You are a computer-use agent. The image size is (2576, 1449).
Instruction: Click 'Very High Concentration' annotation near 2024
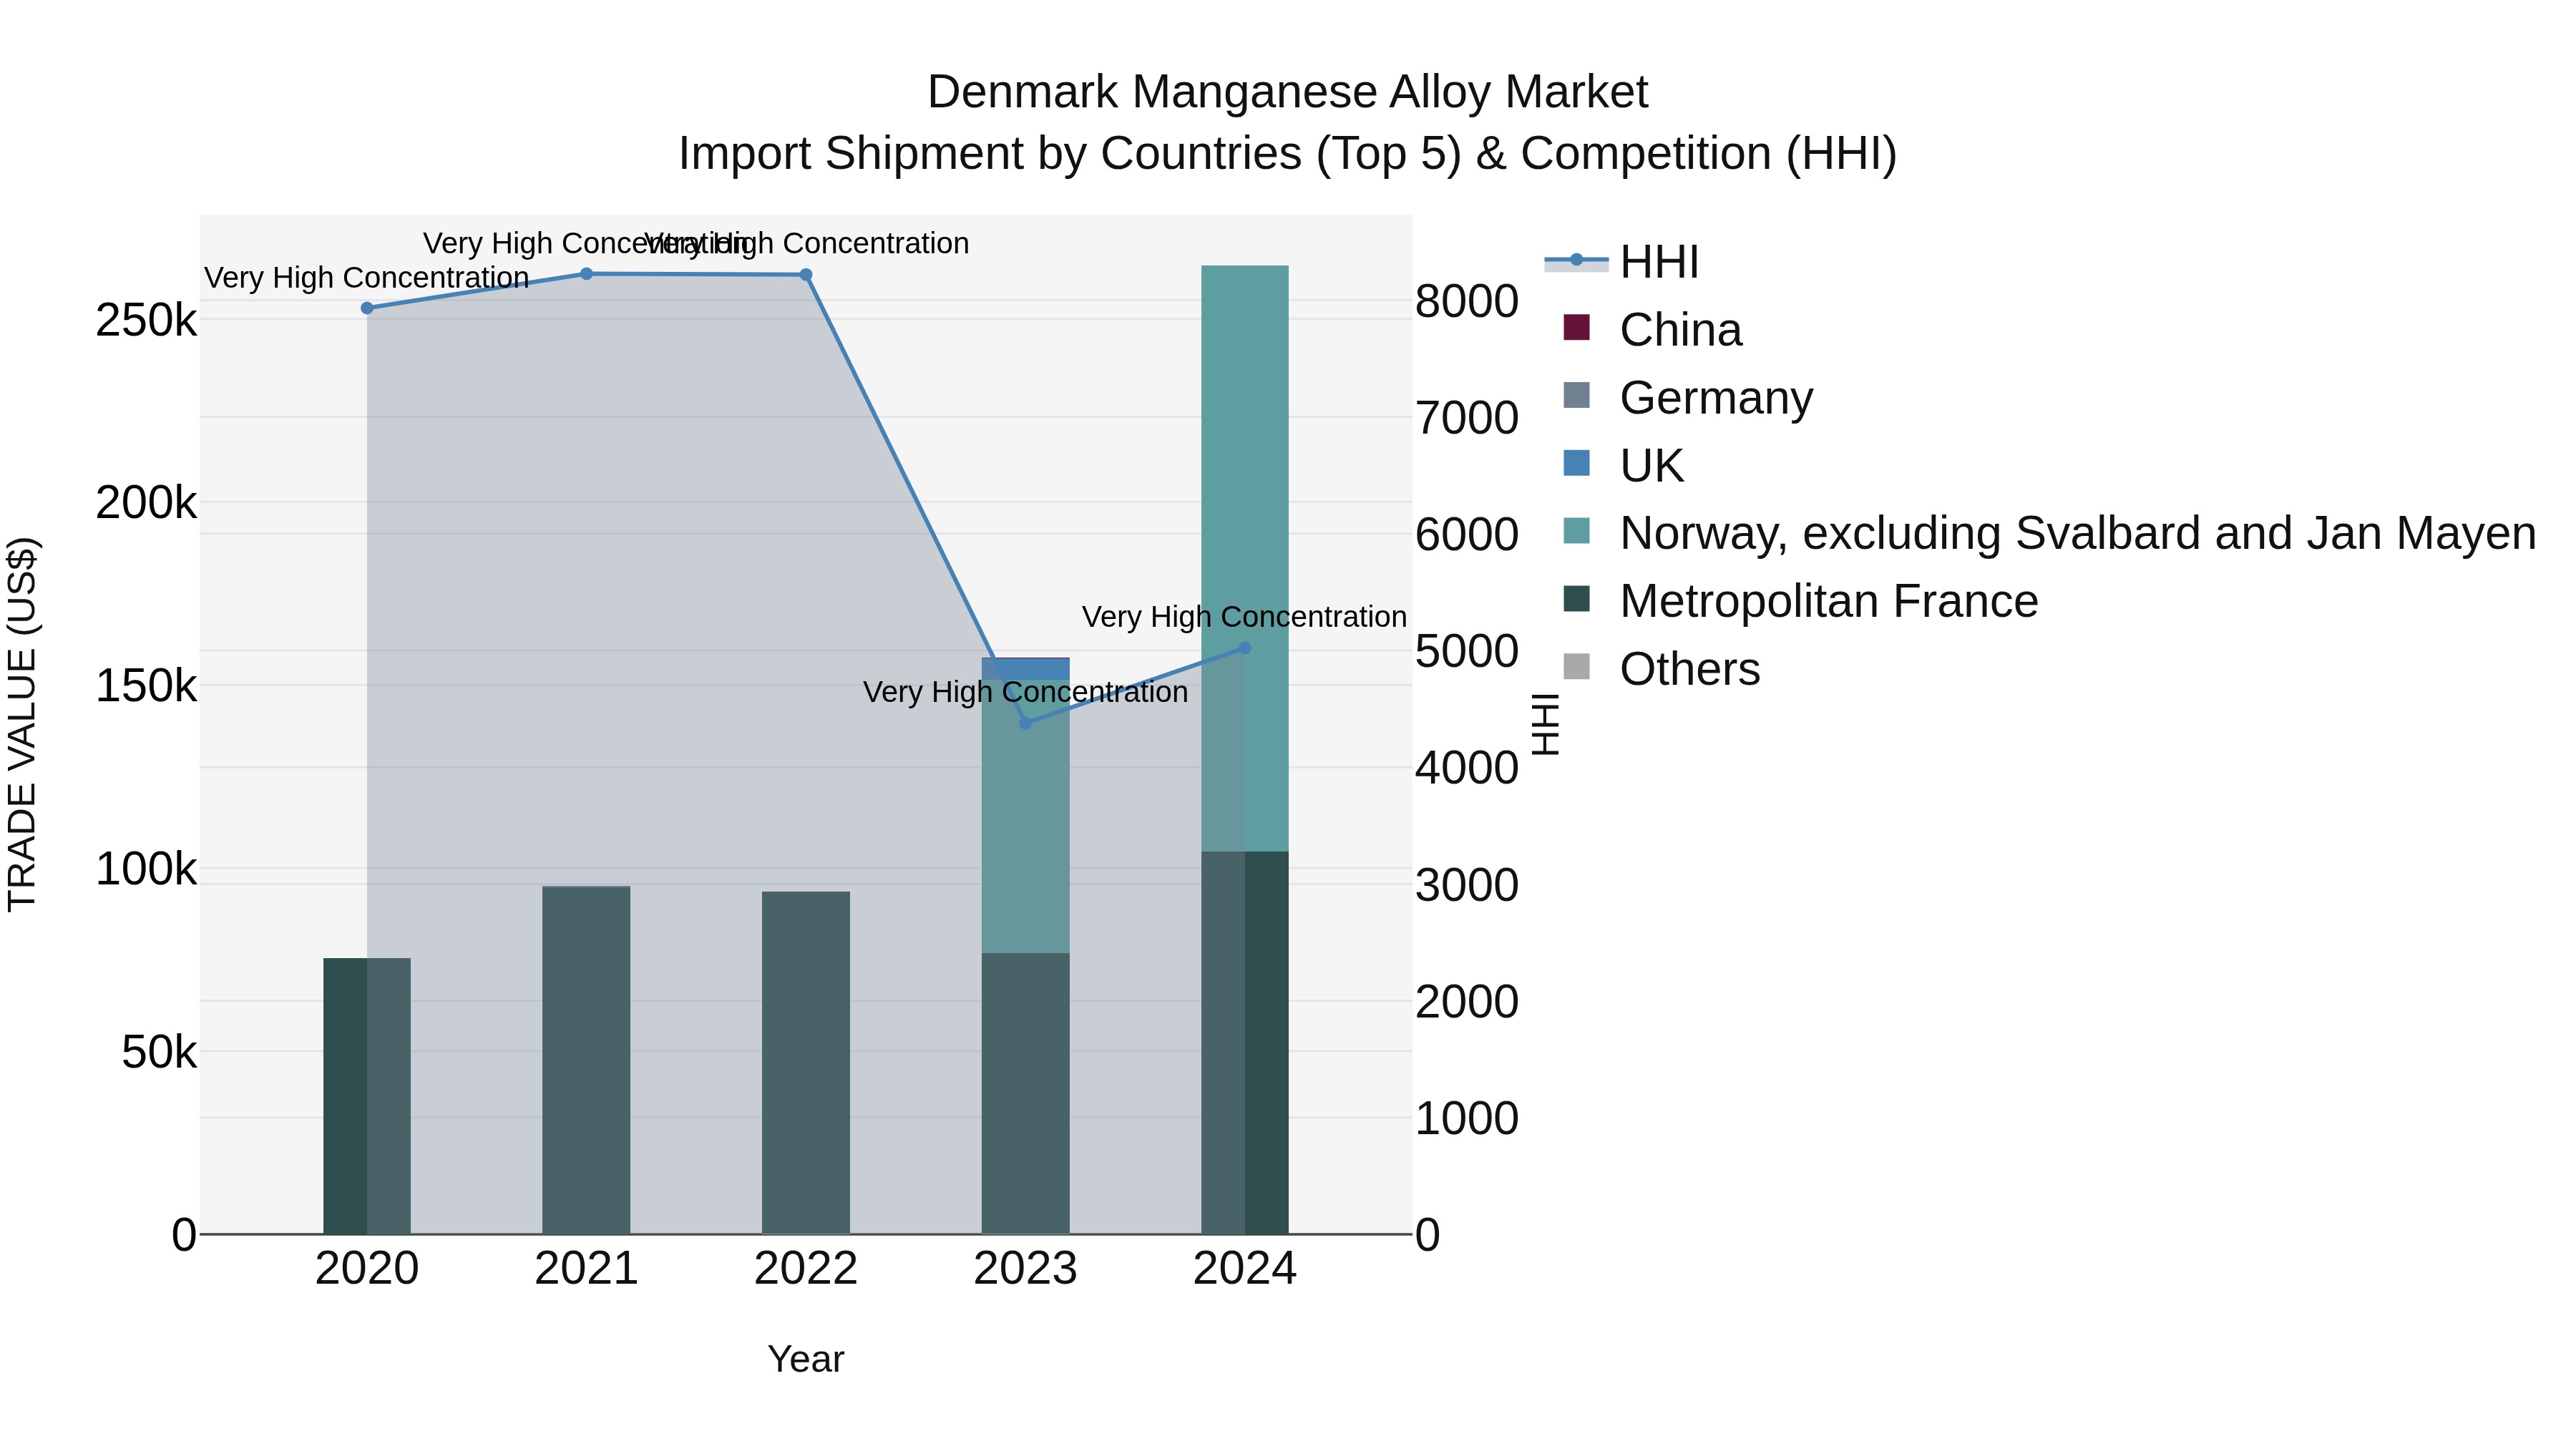tap(1245, 617)
